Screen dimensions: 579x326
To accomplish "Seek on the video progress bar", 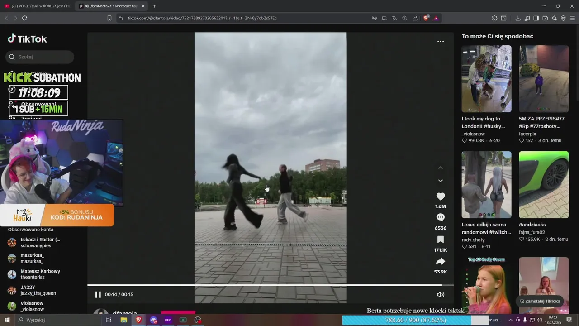I will [x=271, y=285].
